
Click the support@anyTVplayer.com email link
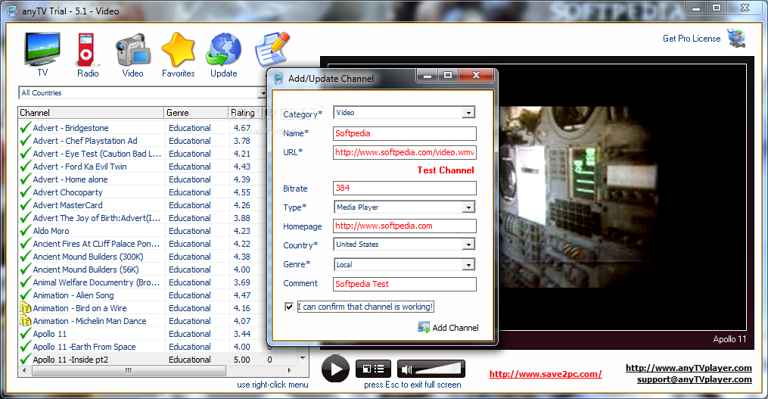(x=695, y=379)
